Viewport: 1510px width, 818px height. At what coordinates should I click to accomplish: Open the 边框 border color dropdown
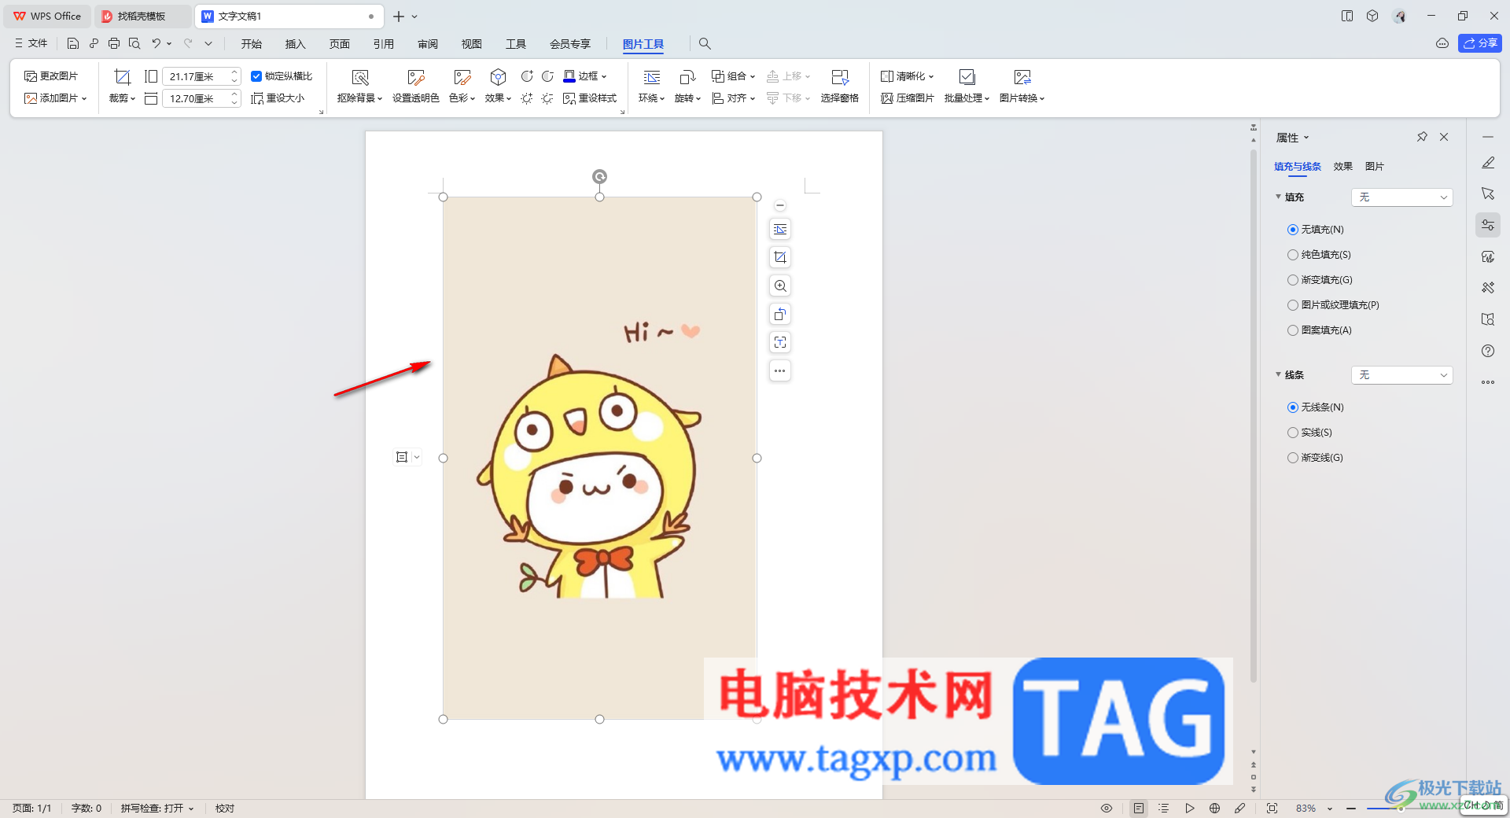tap(586, 76)
